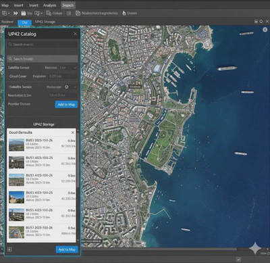270x263 pixels.
Task: Open the Analysis ribbon tab
Action: pyautogui.click(x=49, y=5)
